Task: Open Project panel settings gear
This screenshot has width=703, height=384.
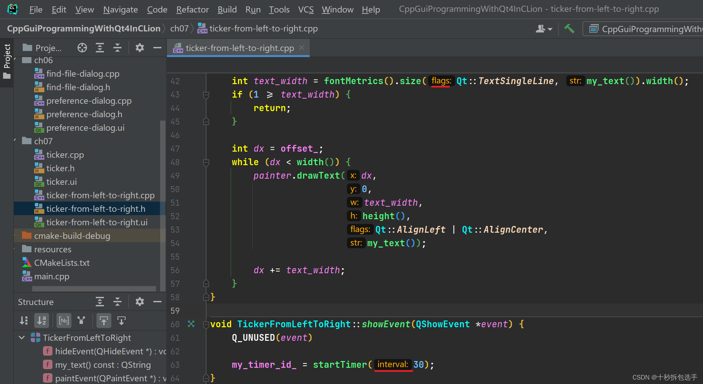Action: [x=139, y=48]
